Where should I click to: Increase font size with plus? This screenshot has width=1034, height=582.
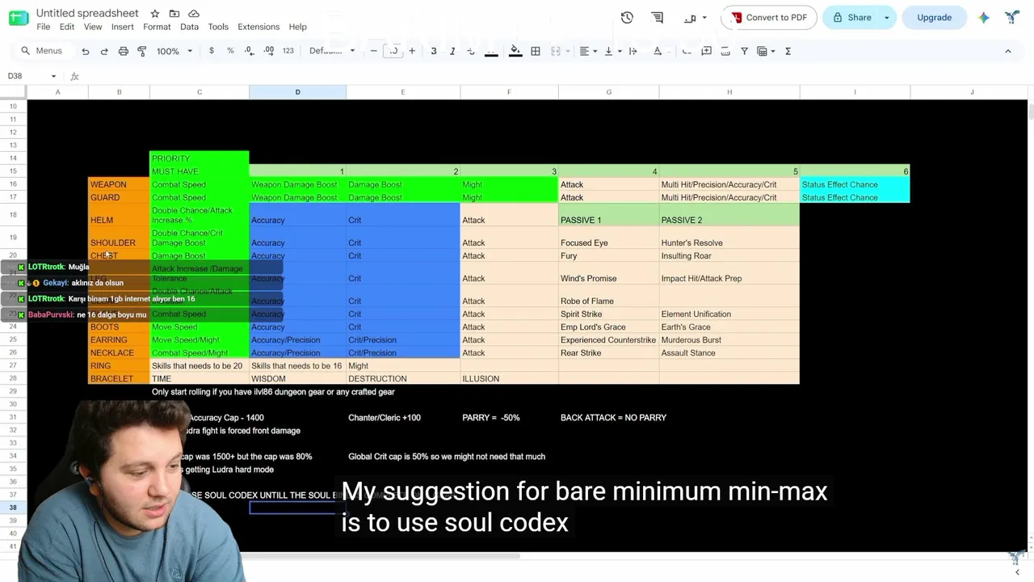coord(412,51)
